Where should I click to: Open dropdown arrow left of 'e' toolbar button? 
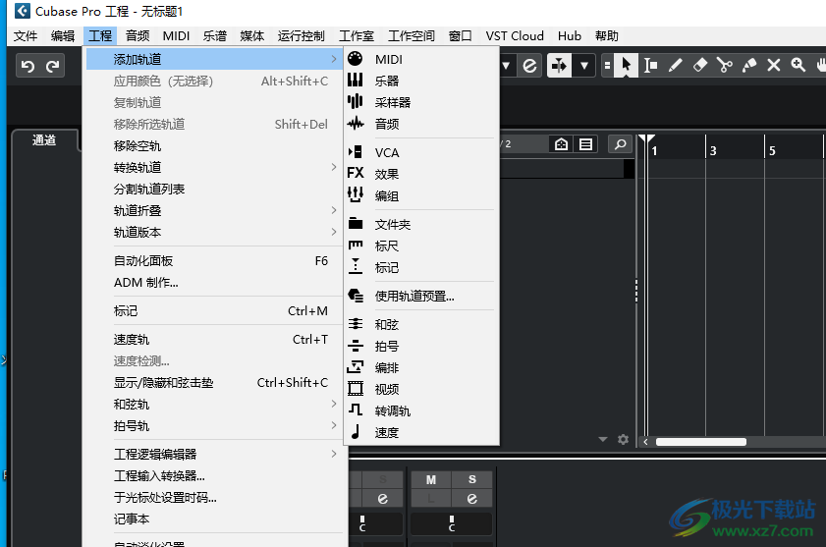click(x=506, y=66)
